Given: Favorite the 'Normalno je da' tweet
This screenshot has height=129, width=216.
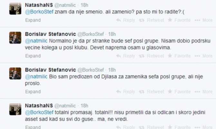Looking at the screenshot, I should [x=179, y=56].
